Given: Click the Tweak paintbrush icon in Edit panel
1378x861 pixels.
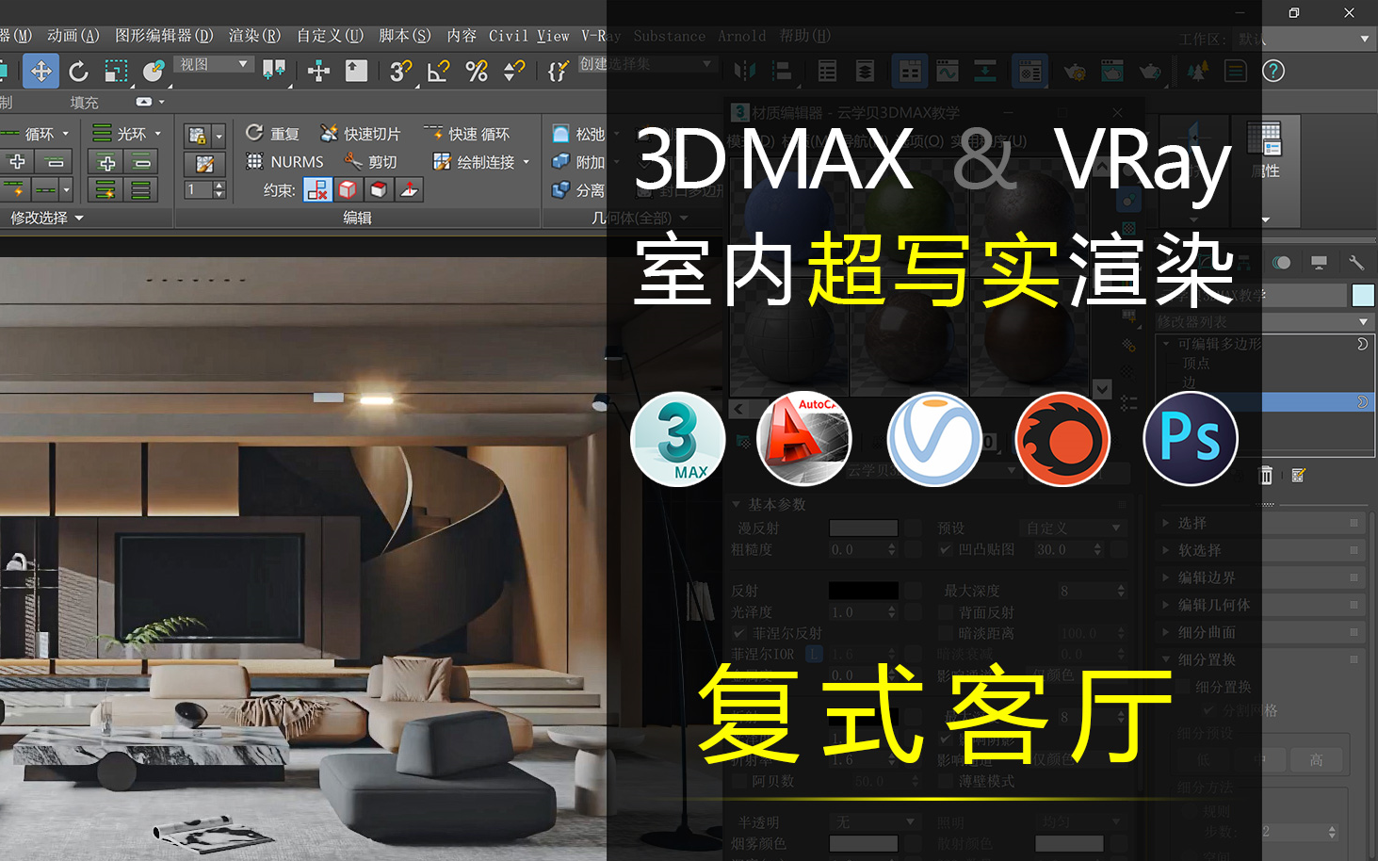Looking at the screenshot, I should pos(204,164).
